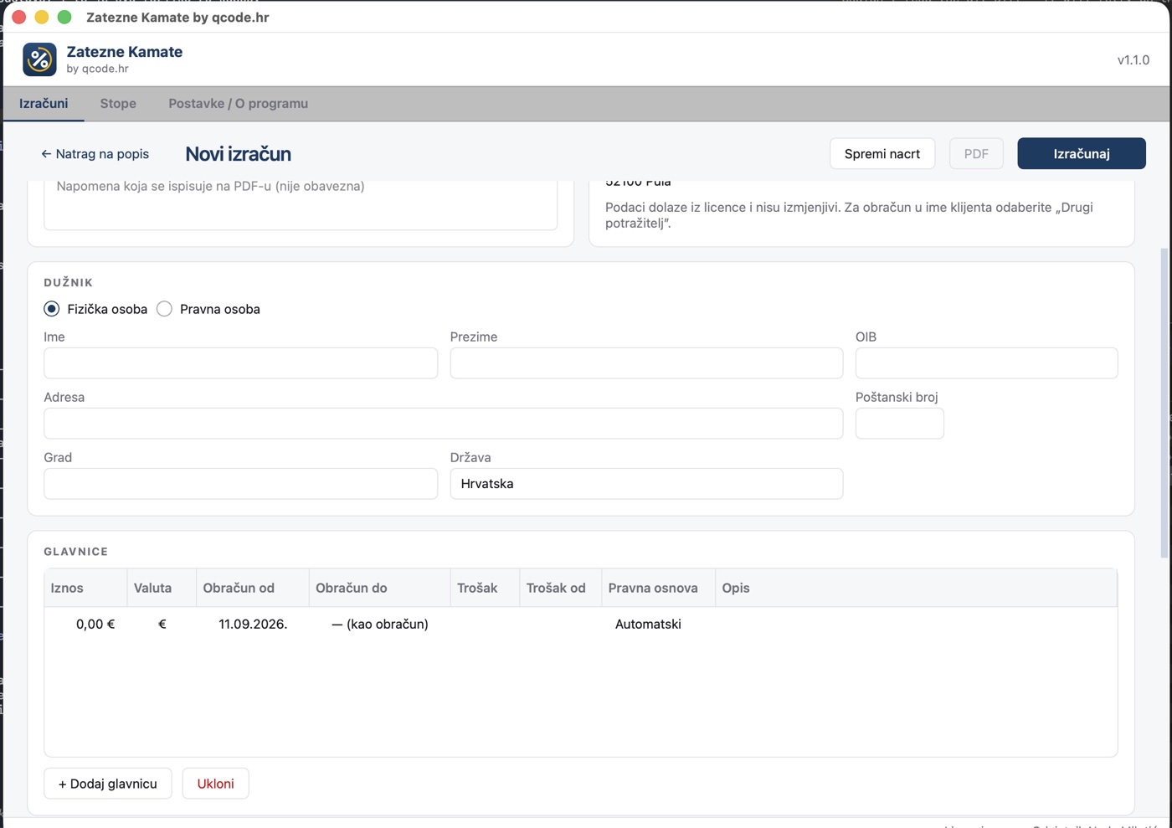Switch to the Stope tab
Screen dimensions: 1172x828
click(118, 104)
